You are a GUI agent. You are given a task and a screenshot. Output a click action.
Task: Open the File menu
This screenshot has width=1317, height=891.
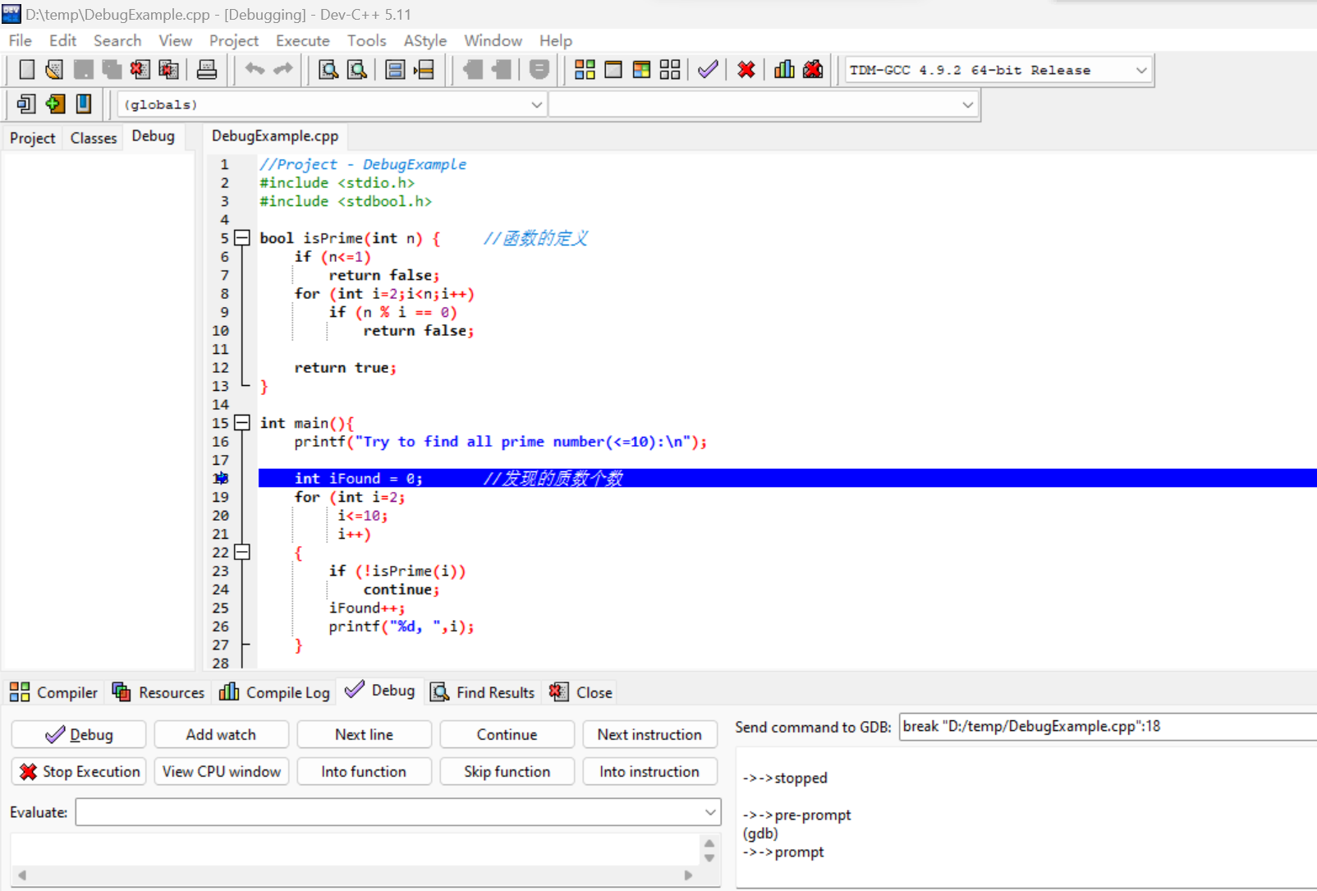coord(21,40)
